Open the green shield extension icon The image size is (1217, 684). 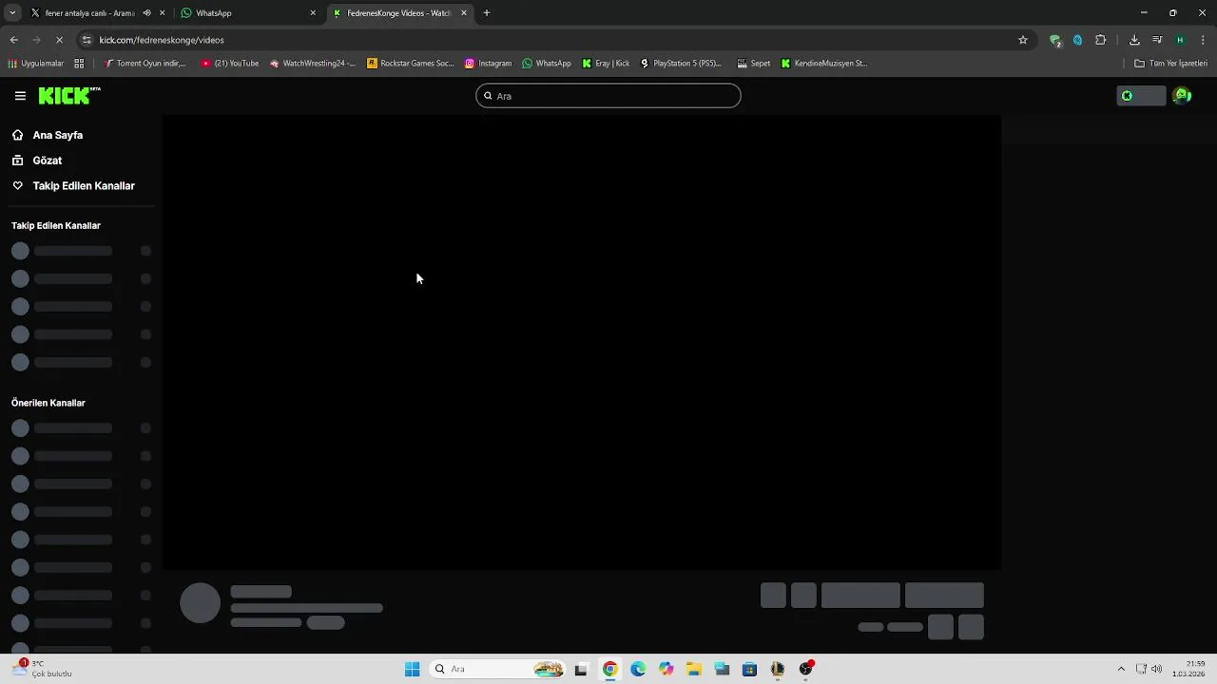pyautogui.click(x=1055, y=40)
